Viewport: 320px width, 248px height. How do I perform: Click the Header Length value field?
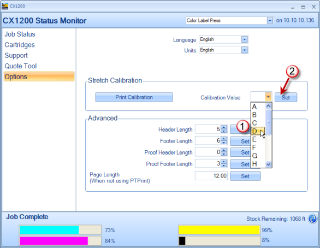click(208, 129)
